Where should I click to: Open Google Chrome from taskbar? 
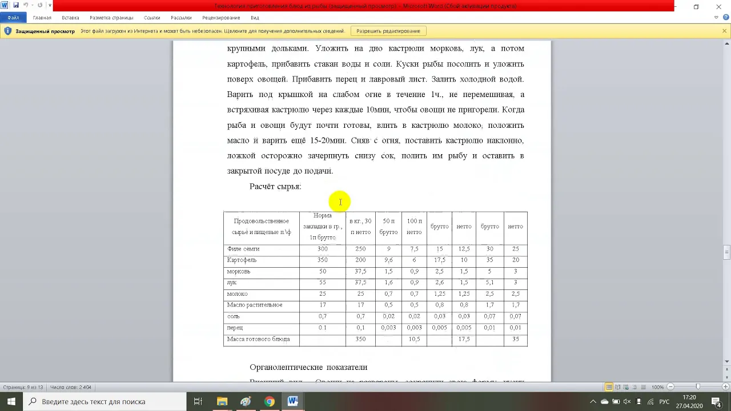269,401
